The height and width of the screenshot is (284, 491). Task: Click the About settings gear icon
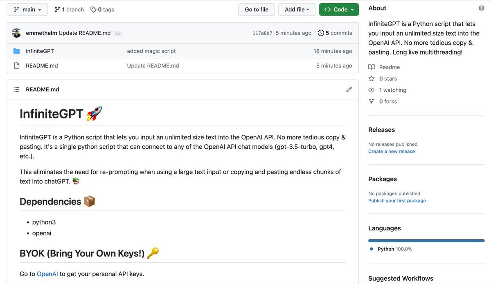point(481,8)
